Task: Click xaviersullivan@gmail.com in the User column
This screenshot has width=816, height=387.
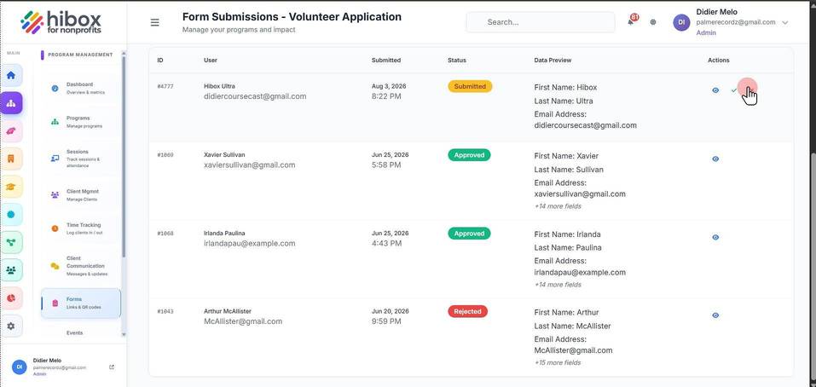Action: (x=249, y=165)
